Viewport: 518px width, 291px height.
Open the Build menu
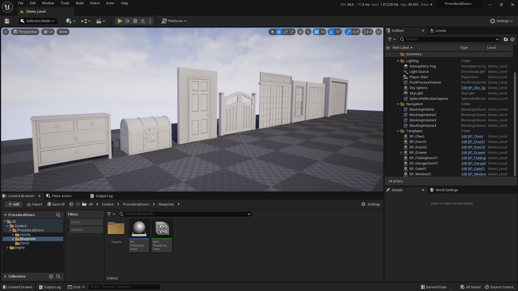point(80,3)
